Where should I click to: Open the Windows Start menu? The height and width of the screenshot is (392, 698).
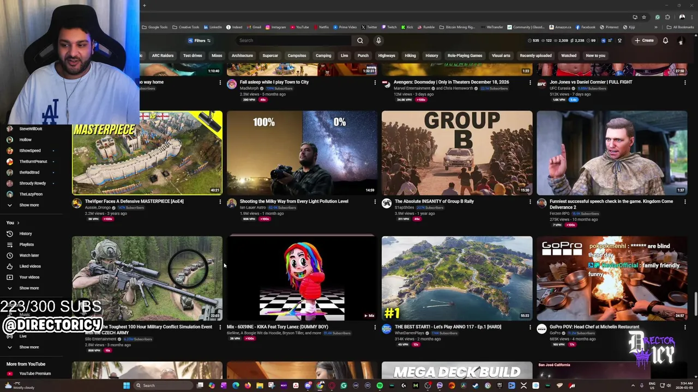127,385
